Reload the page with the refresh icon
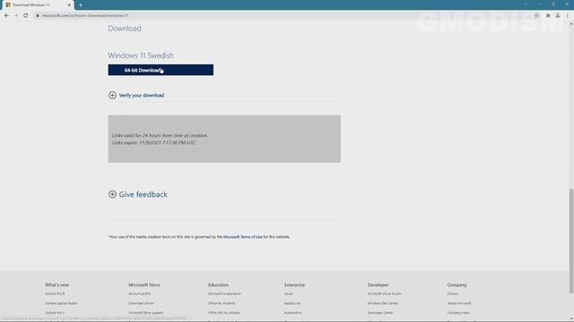The width and height of the screenshot is (574, 322). tap(26, 16)
